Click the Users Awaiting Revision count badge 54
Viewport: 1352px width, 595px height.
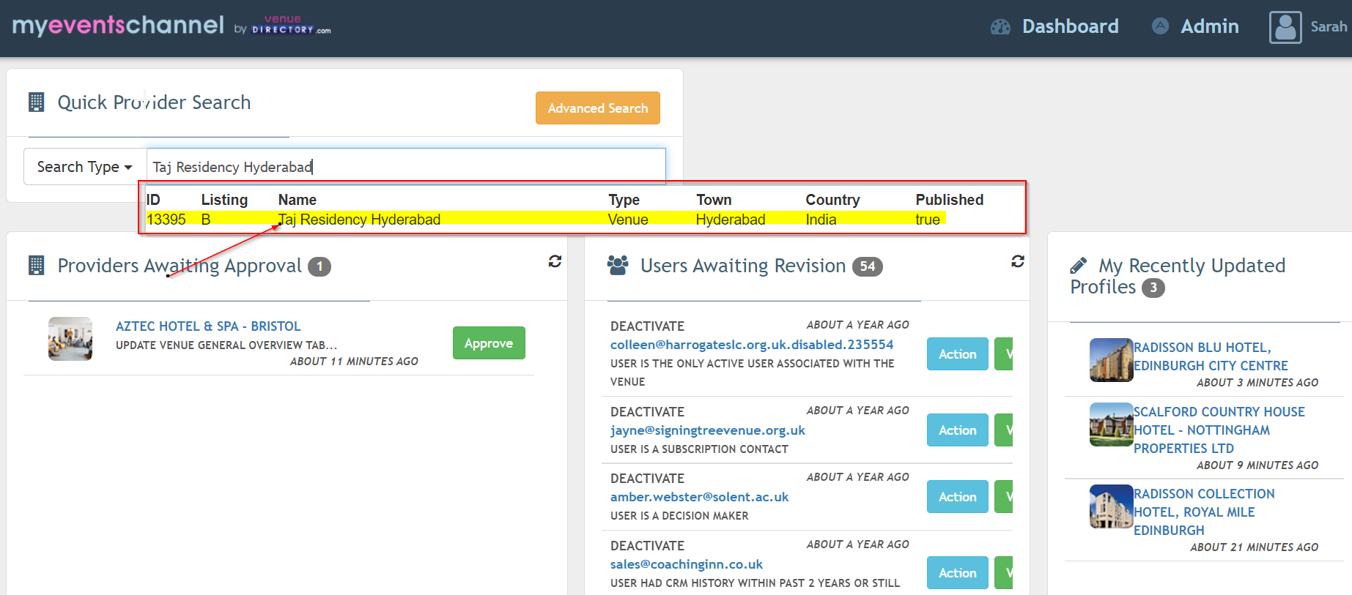coord(868,266)
